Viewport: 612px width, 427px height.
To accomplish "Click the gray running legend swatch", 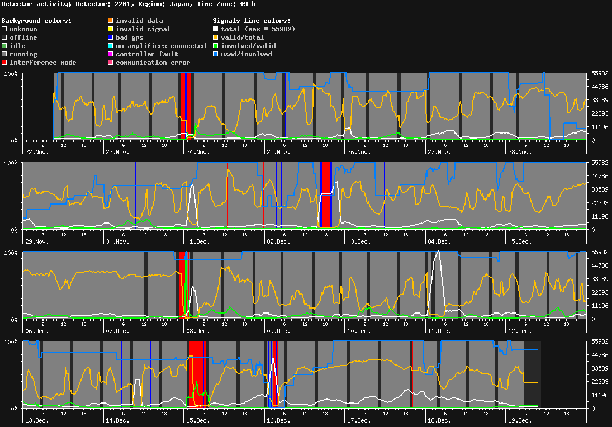I will tap(4, 54).
